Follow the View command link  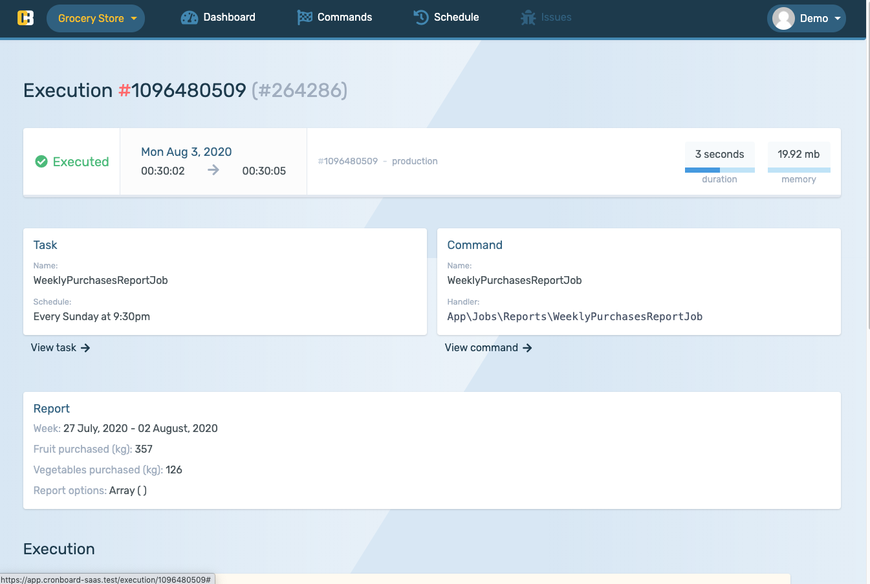pyautogui.click(x=481, y=348)
